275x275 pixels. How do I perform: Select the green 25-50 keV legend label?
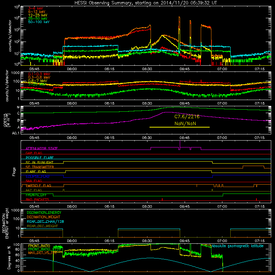[38, 19]
